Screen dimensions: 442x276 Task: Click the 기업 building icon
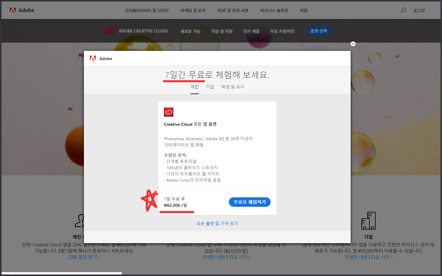tap(368, 221)
